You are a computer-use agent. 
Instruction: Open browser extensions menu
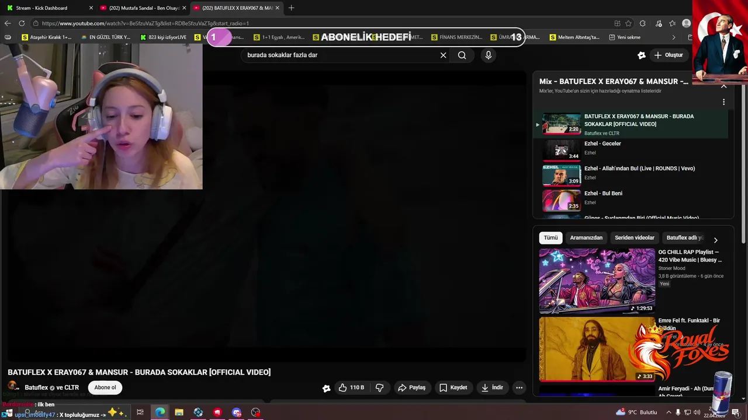(x=643, y=23)
